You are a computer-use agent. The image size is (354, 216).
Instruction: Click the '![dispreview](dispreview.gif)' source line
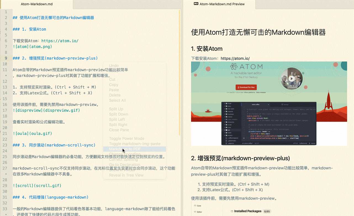46,110
